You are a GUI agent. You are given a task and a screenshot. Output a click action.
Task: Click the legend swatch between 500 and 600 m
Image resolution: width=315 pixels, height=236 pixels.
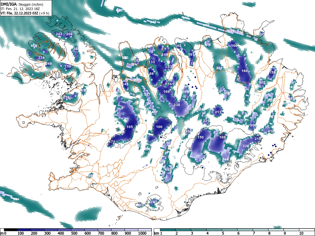pos(78,230)
